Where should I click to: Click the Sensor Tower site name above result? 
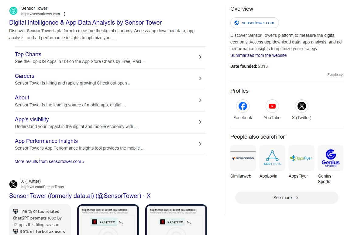click(x=34, y=8)
